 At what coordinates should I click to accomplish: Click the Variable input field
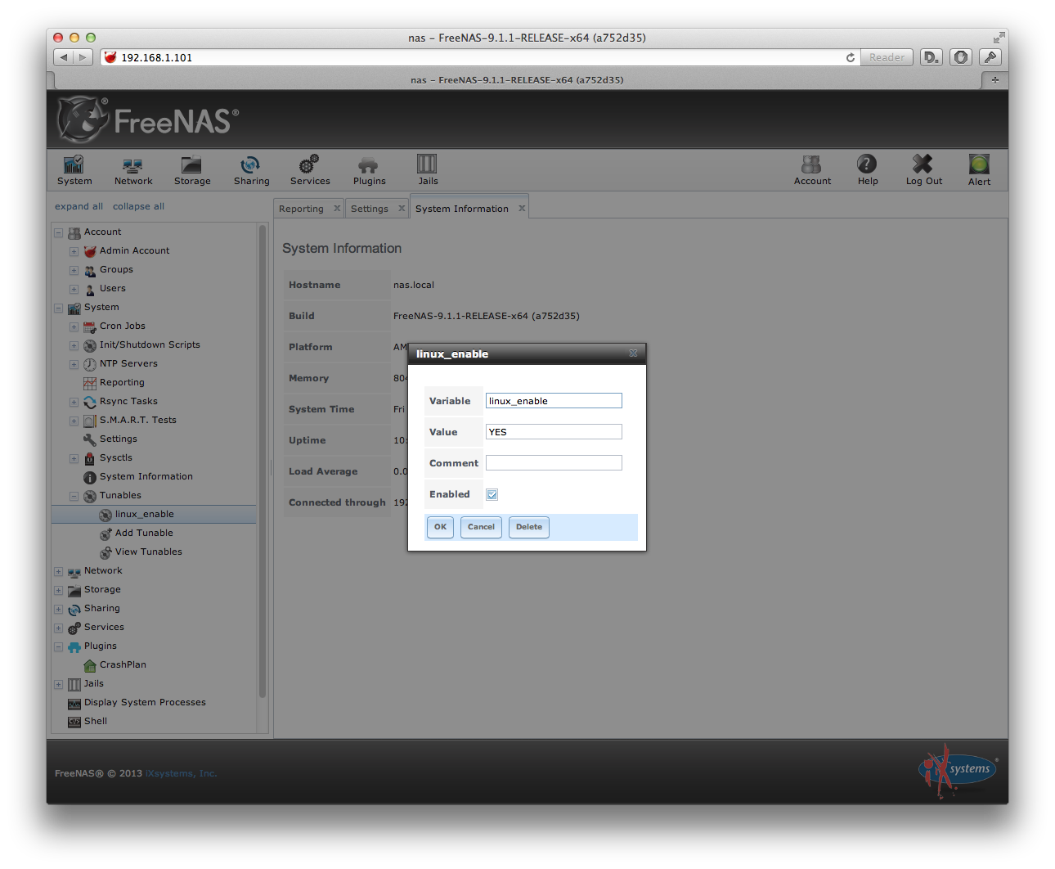point(554,401)
